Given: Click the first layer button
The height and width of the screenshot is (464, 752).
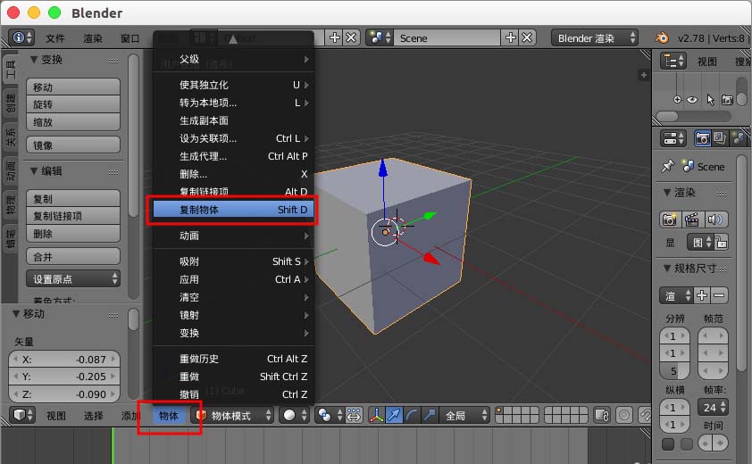Looking at the screenshot, I should pos(500,411).
